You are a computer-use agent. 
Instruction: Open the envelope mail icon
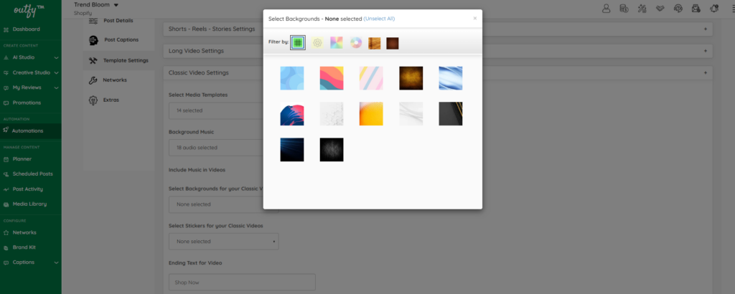click(696, 8)
